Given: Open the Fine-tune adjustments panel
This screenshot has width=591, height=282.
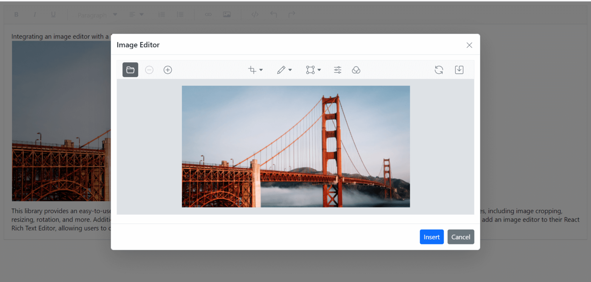Looking at the screenshot, I should [x=337, y=70].
